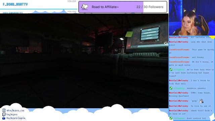Viewport: 215px width, 121px height.
Task: Click the YouTube icon beside Hayliejens Cosplay
Action: tap(4, 118)
